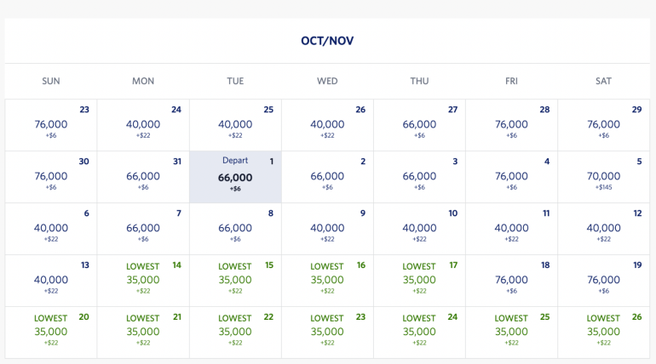Choose LOWEST 35,000 on Thursday the 17th
The image size is (656, 364).
coord(419,281)
